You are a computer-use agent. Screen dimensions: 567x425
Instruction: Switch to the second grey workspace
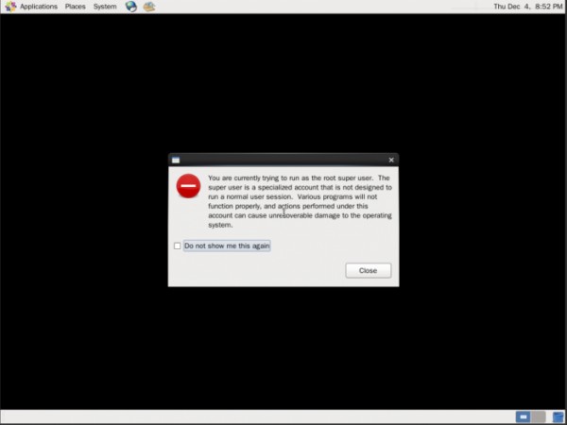coord(538,416)
